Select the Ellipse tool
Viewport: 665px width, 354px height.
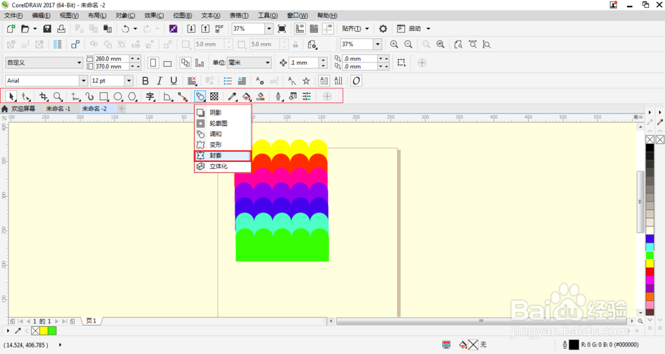[118, 96]
